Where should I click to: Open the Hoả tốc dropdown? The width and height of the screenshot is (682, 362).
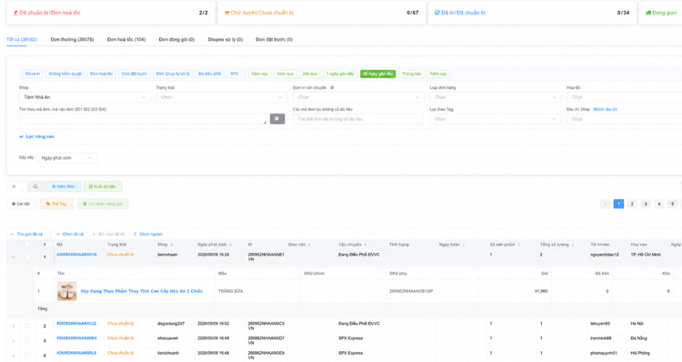624,97
